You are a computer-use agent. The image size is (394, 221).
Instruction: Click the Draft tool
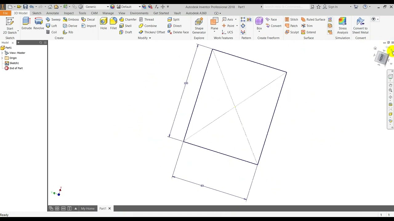click(x=126, y=32)
